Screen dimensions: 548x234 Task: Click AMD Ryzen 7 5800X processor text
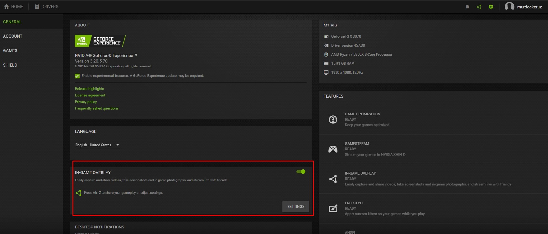[x=362, y=54]
